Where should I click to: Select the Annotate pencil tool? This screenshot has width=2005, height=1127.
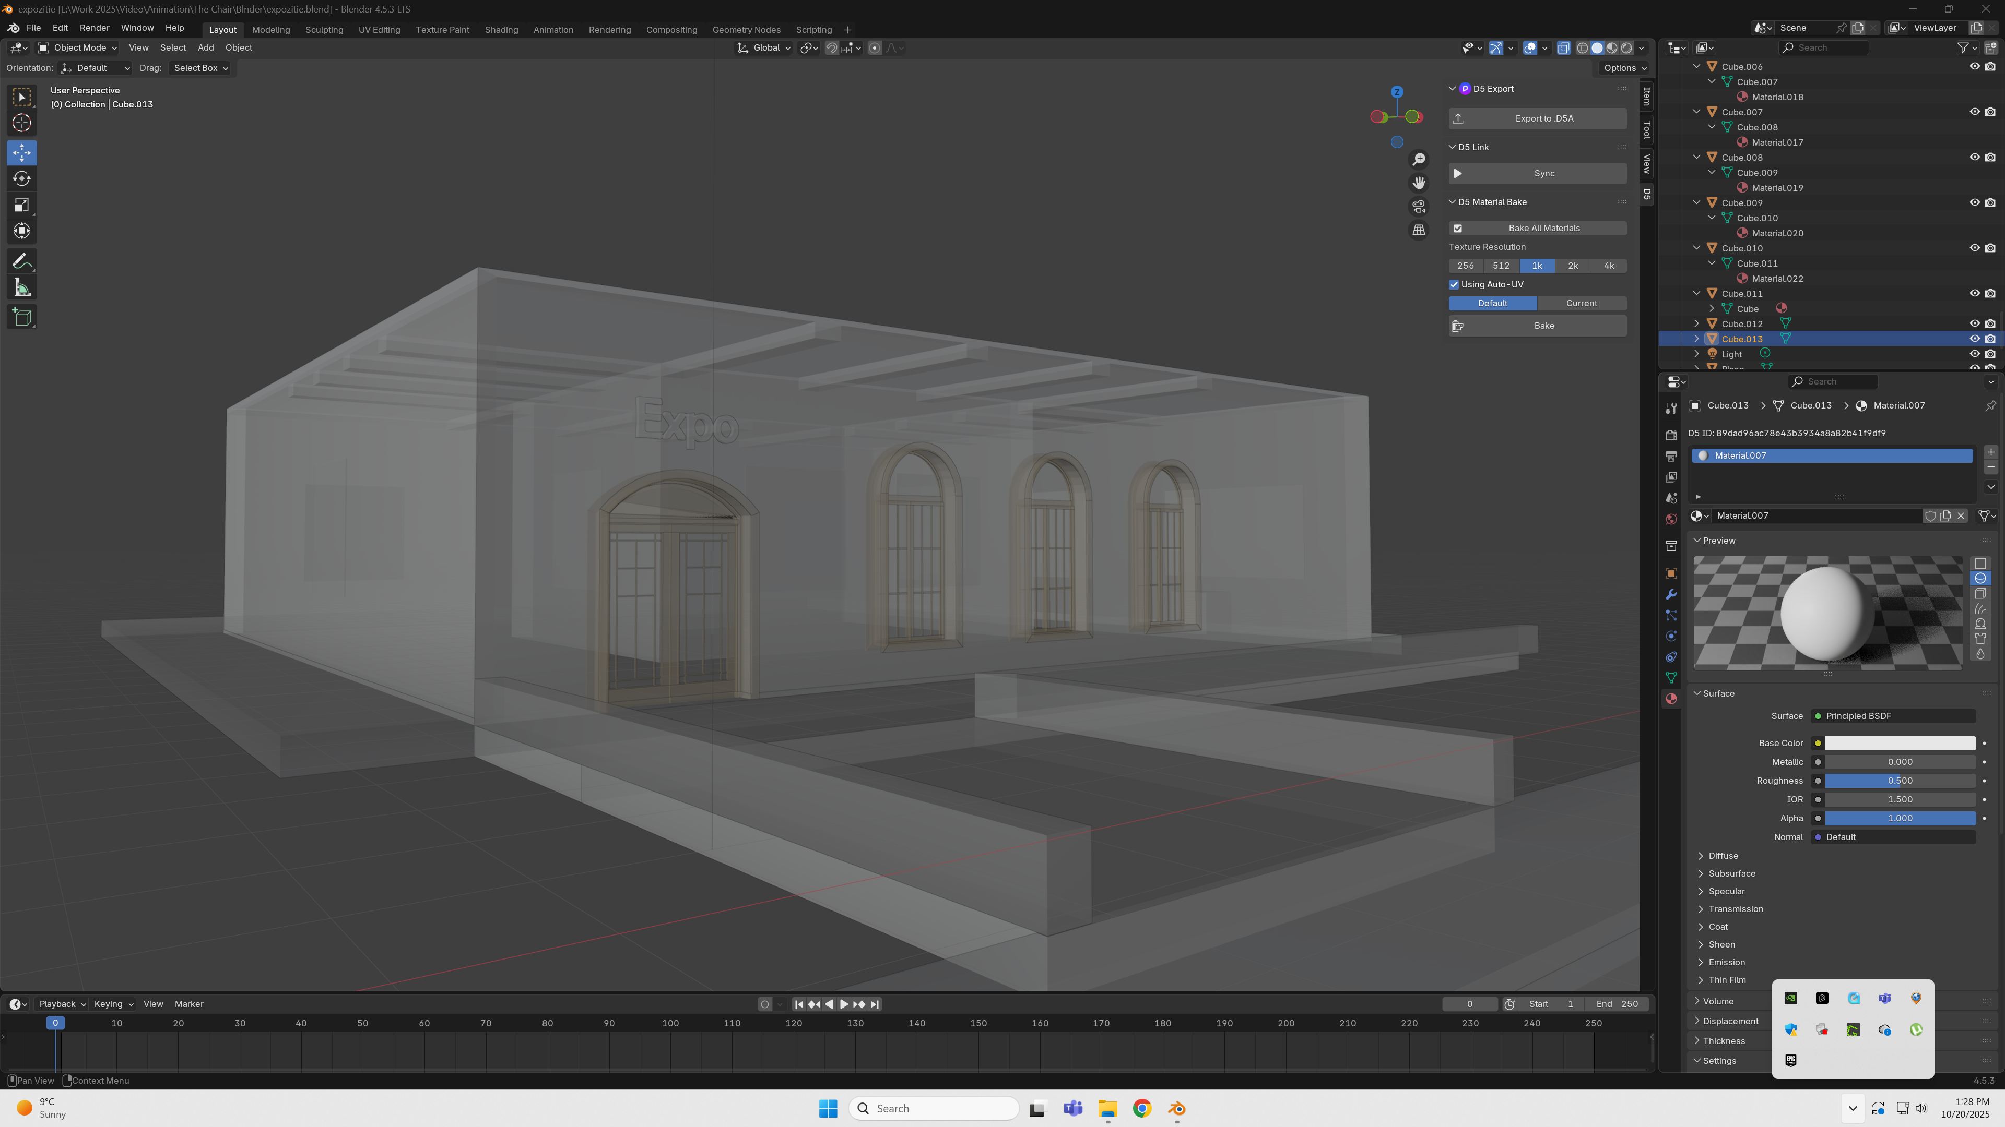point(22,261)
